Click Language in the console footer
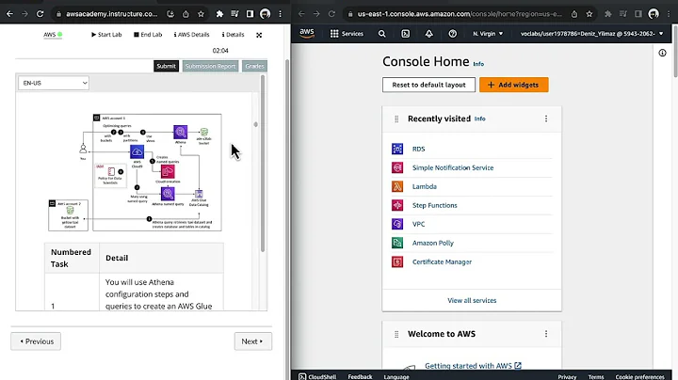This screenshot has height=380, width=678. (x=396, y=376)
